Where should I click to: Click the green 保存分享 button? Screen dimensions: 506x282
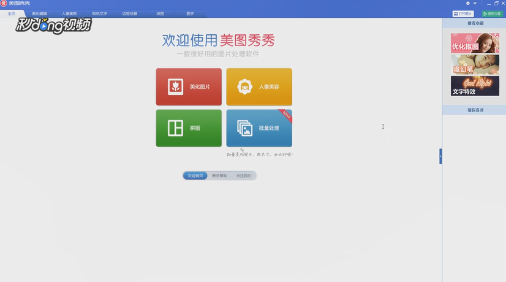click(493, 13)
